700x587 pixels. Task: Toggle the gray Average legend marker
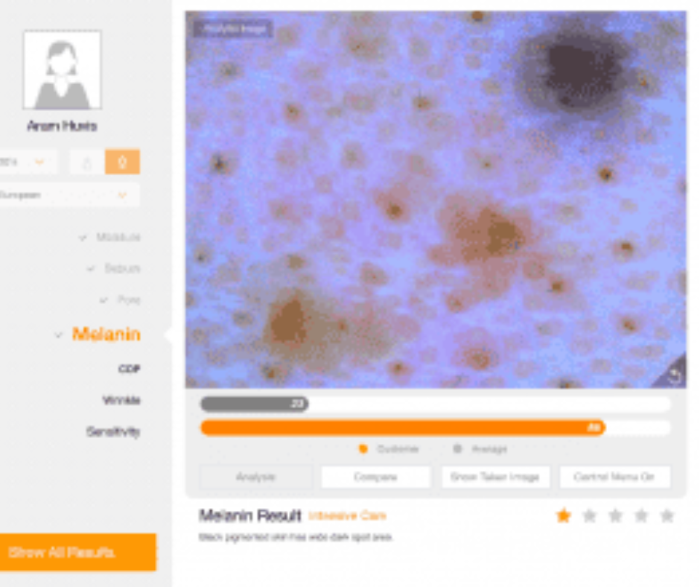pos(457,448)
